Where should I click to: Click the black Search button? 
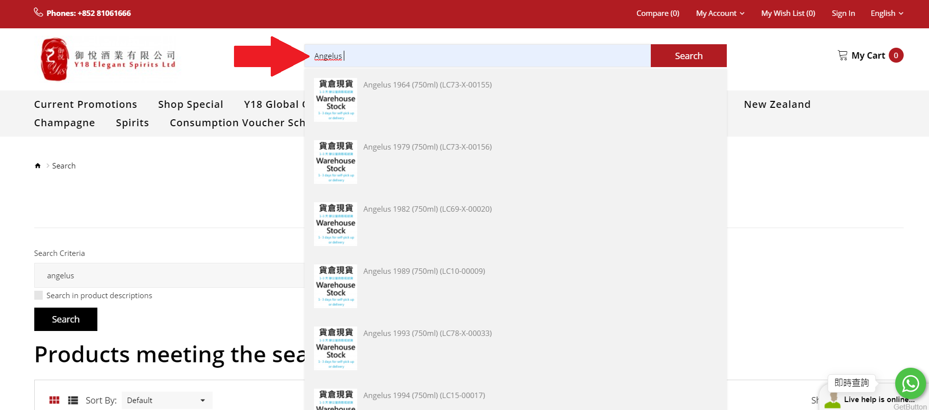point(66,319)
